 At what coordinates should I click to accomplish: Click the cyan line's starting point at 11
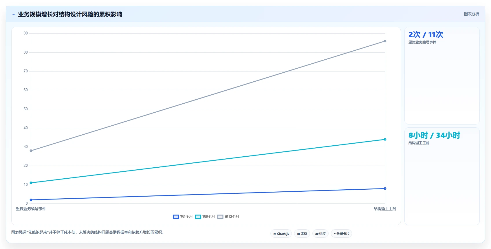31,183
